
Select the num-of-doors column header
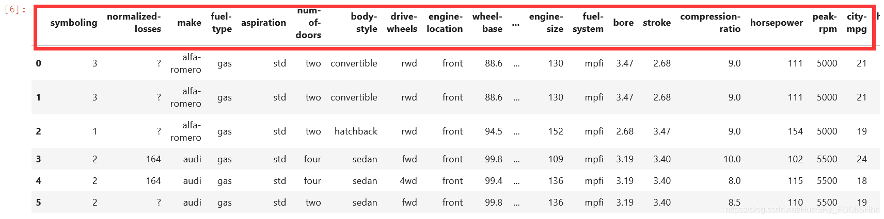308,23
